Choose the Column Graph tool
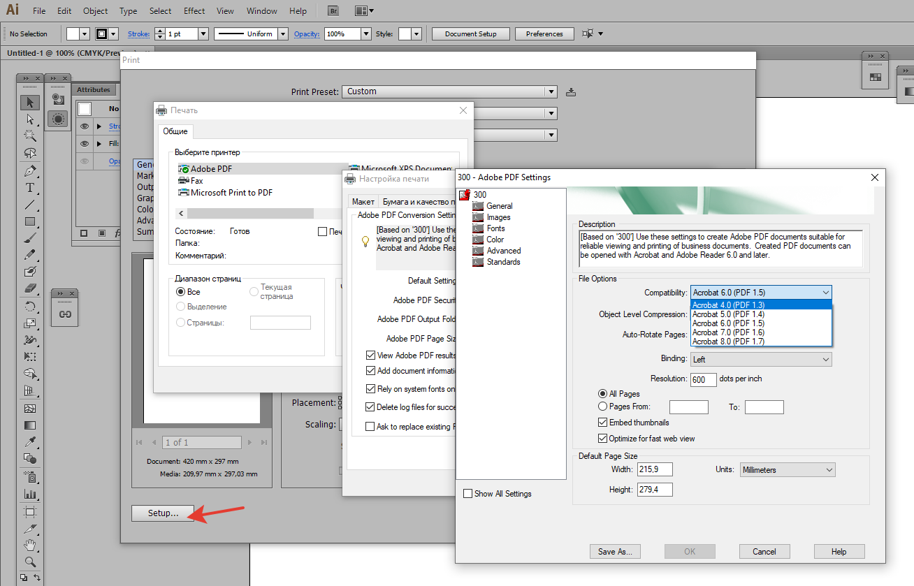The image size is (914, 586). (30, 494)
